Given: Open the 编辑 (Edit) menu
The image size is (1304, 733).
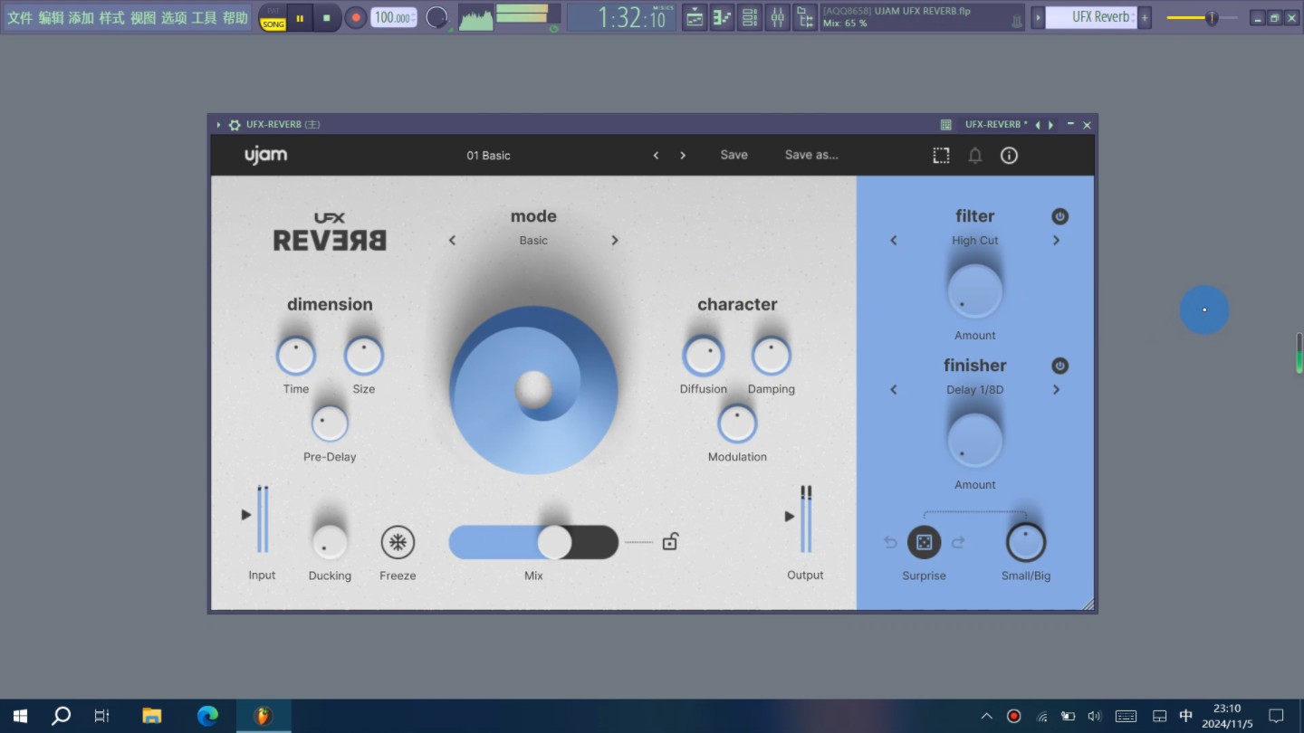Looking at the screenshot, I should coord(51,17).
